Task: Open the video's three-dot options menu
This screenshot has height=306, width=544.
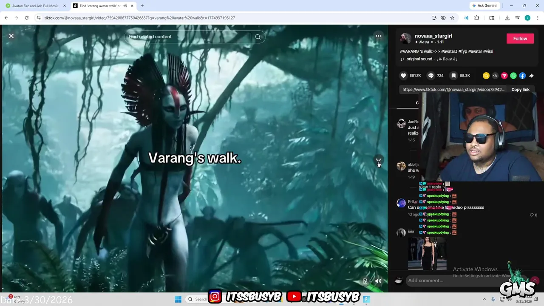Action: click(x=378, y=36)
